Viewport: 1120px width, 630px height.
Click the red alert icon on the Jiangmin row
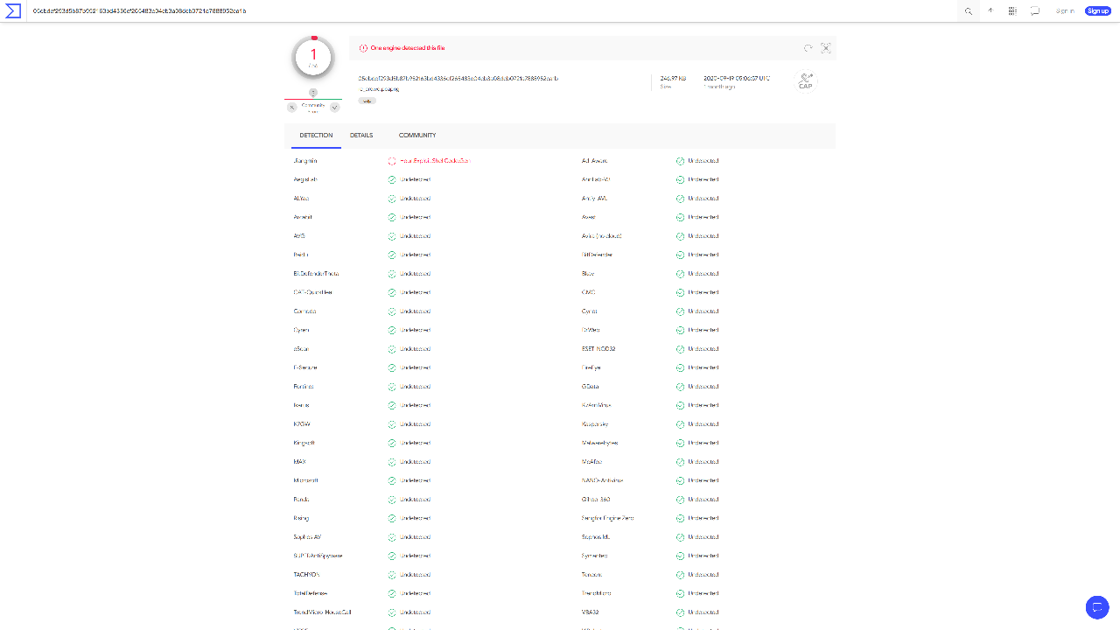pos(391,160)
